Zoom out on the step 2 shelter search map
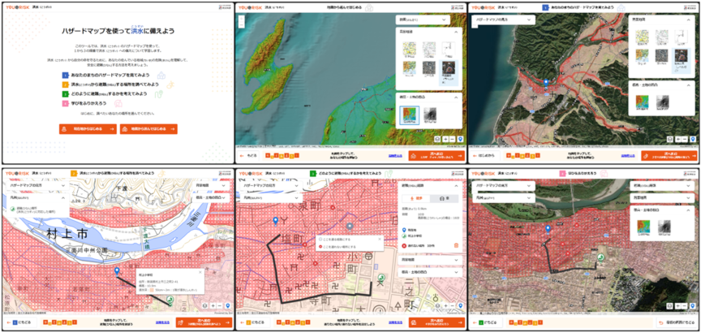Viewport: 701px width, 333px height. click(x=220, y=305)
